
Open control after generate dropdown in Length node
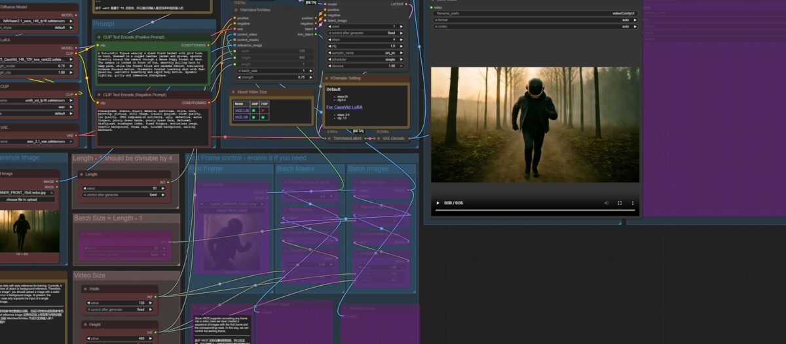click(x=122, y=194)
